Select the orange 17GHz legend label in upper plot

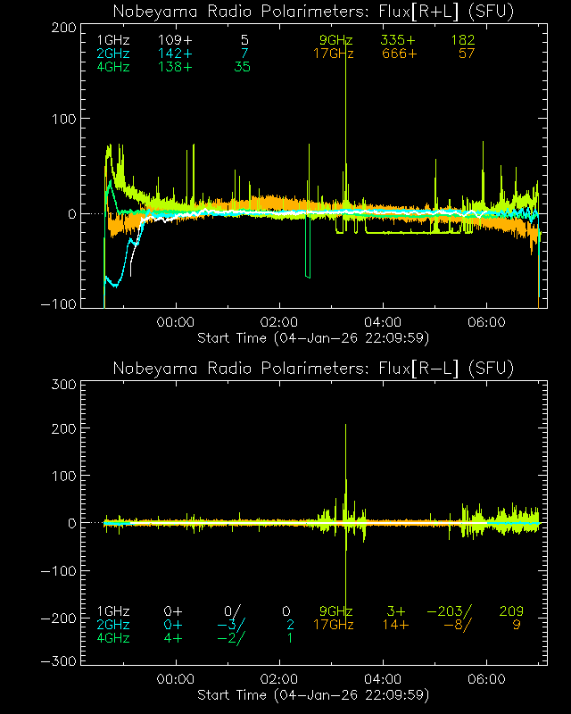333,54
